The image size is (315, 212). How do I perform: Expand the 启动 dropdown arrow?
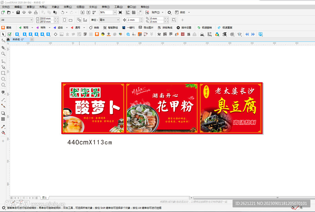[x=189, y=12]
